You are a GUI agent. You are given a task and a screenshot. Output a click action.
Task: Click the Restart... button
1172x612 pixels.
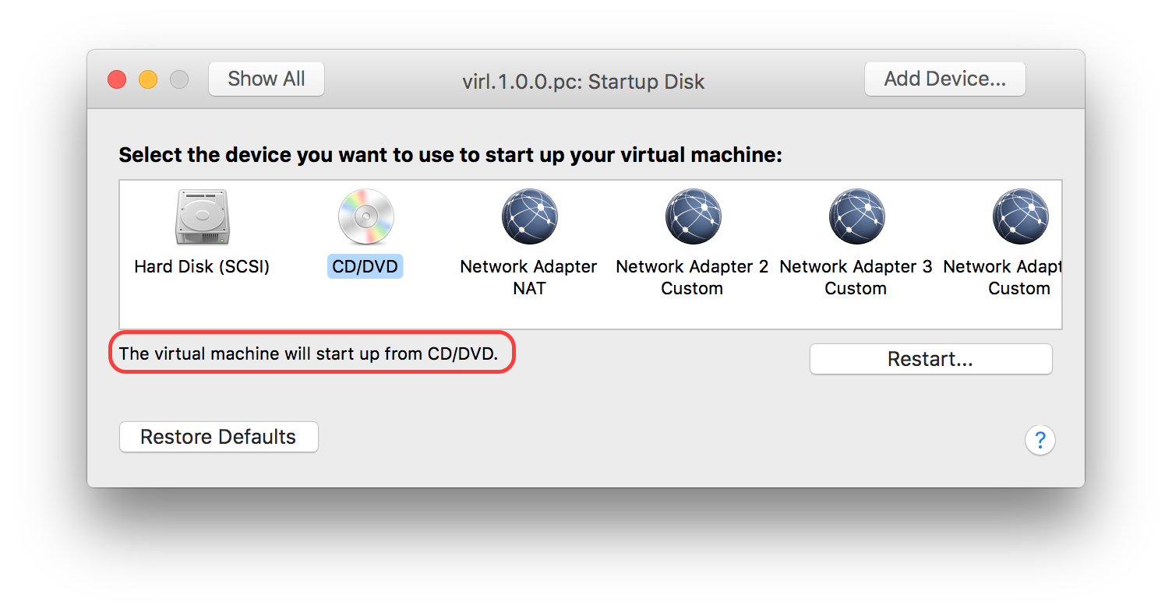point(930,359)
